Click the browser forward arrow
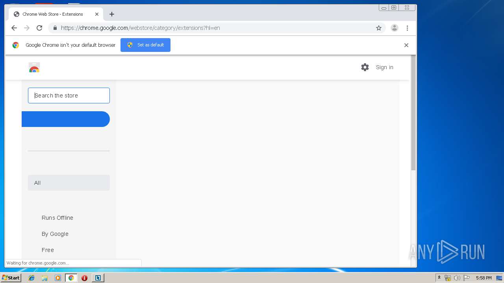The width and height of the screenshot is (504, 283). 27,28
